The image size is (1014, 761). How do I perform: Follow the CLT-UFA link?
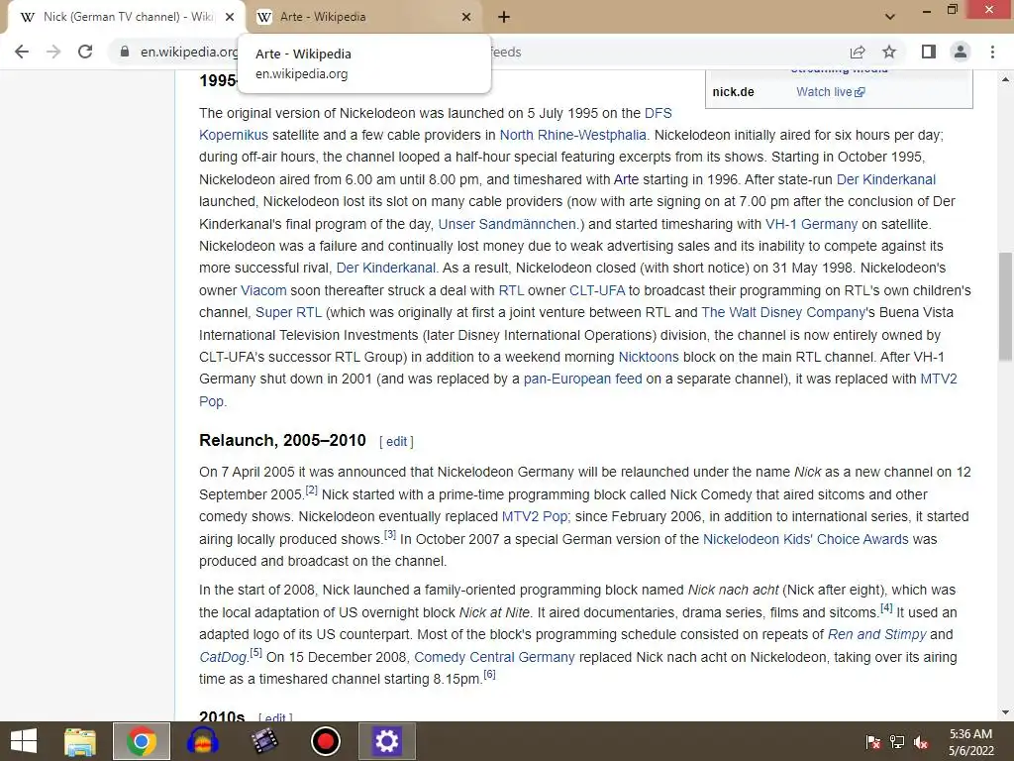click(597, 290)
